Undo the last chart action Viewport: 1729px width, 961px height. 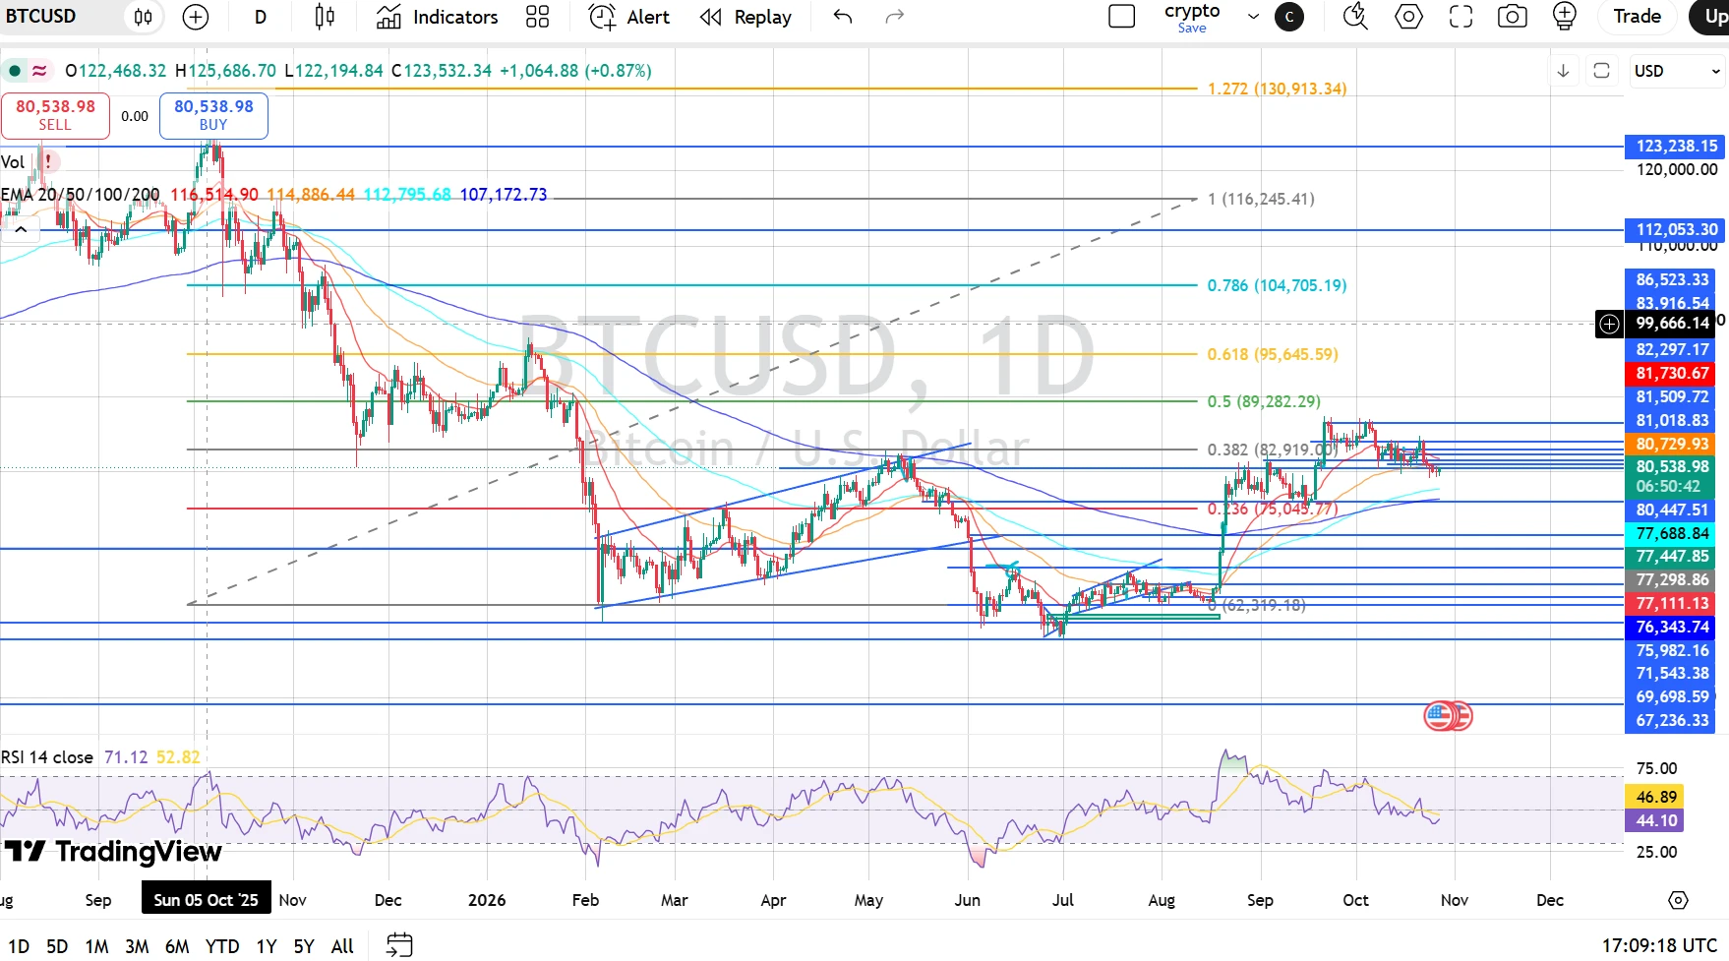click(x=843, y=17)
